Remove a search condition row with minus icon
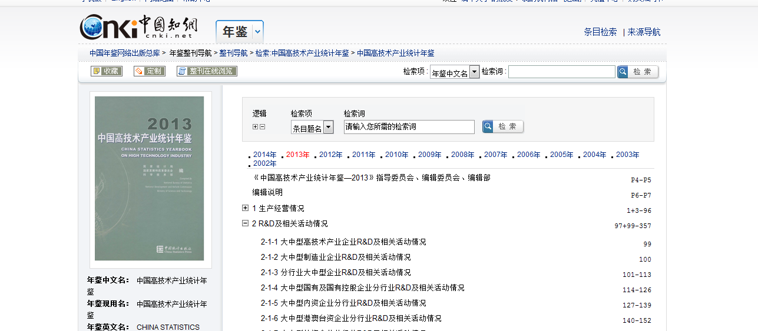The image size is (758, 331). (263, 126)
